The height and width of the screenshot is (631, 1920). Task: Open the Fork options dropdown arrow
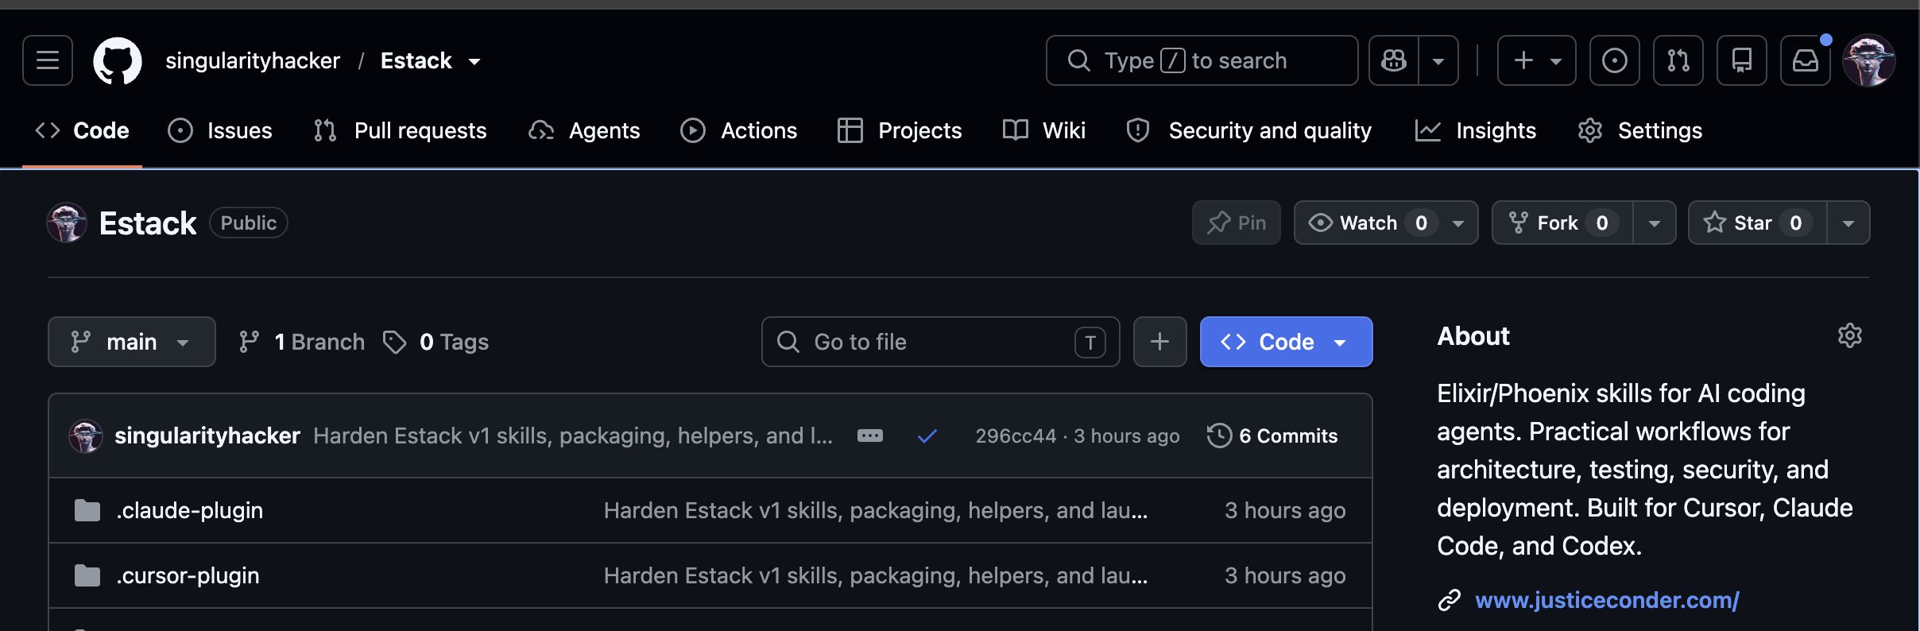[x=1655, y=223]
